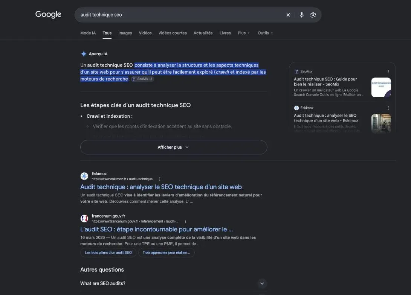The width and height of the screenshot is (411, 295).
Task: Open 'L'audit SEO : étape incontournable' result link
Action: click(x=156, y=229)
